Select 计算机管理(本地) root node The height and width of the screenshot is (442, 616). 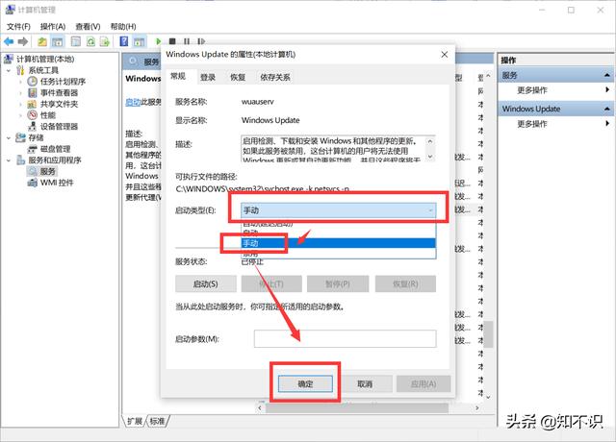[45, 60]
